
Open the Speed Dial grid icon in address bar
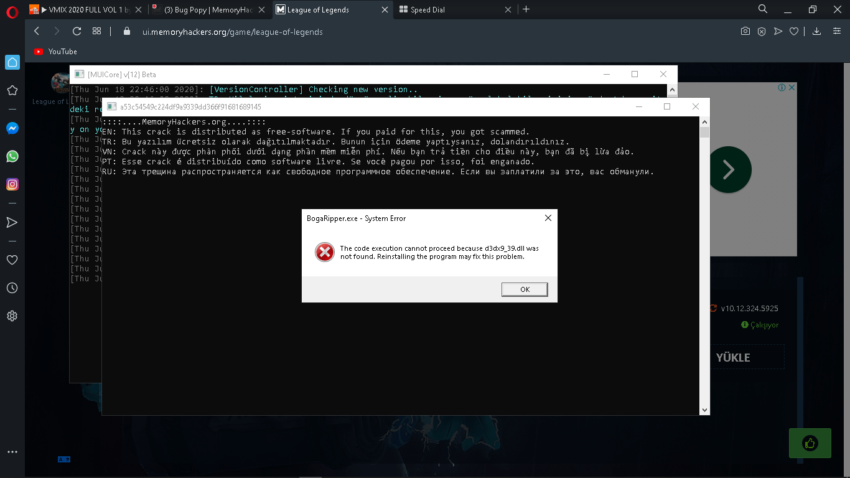coord(96,31)
